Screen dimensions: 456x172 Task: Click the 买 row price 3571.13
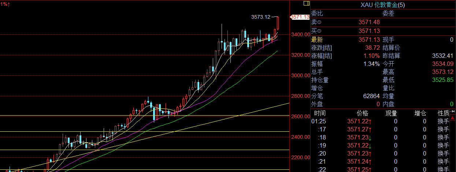(369, 31)
